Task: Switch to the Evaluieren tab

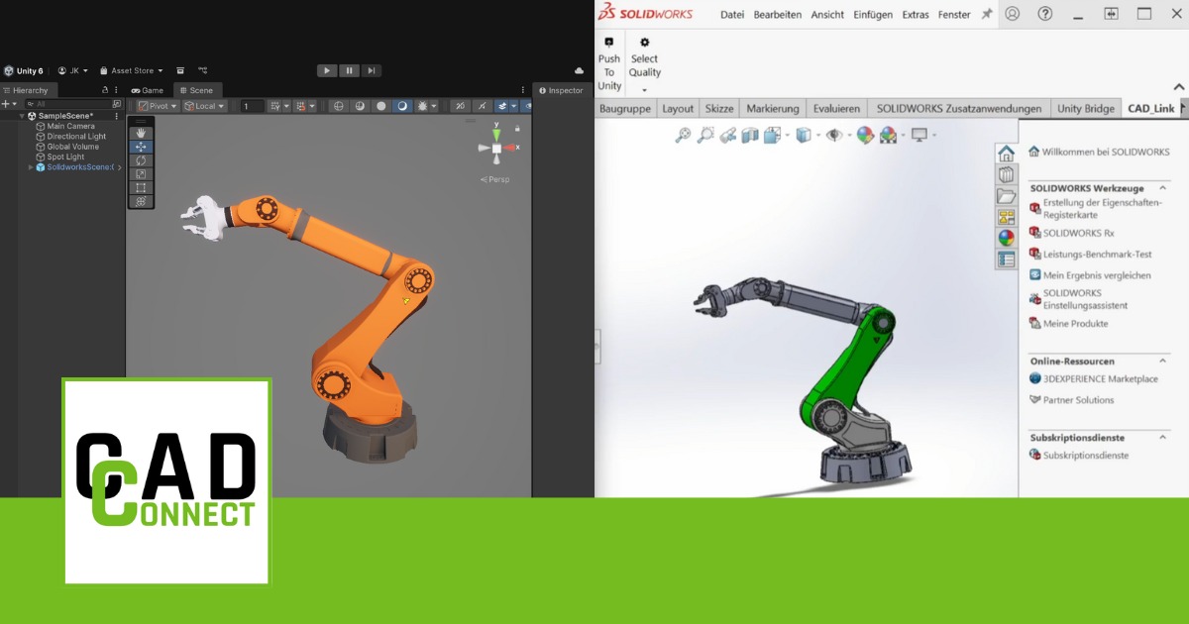Action: tap(836, 108)
